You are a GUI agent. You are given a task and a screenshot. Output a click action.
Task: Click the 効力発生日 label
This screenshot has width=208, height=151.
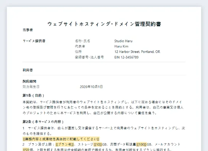coord(31,87)
